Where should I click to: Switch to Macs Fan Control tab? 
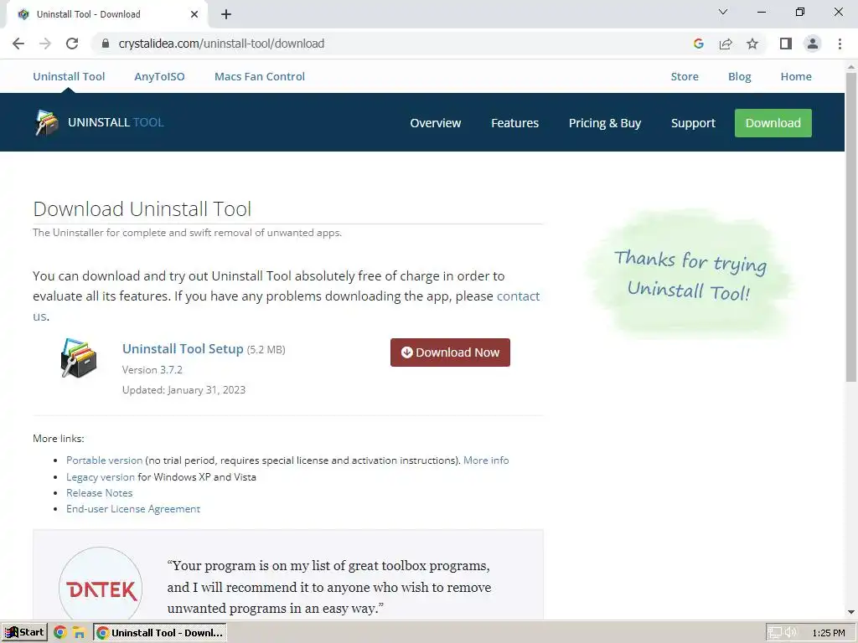coord(260,76)
